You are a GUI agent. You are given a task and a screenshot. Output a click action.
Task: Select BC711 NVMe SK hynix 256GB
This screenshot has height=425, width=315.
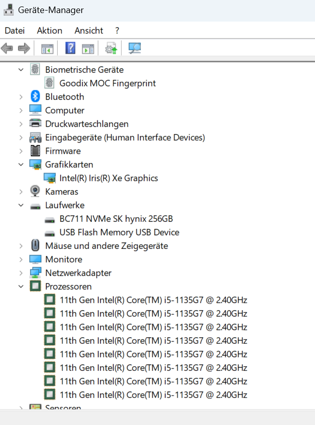click(x=116, y=219)
